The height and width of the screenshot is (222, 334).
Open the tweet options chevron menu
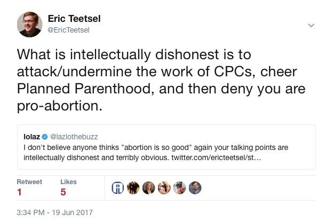pyautogui.click(x=312, y=25)
